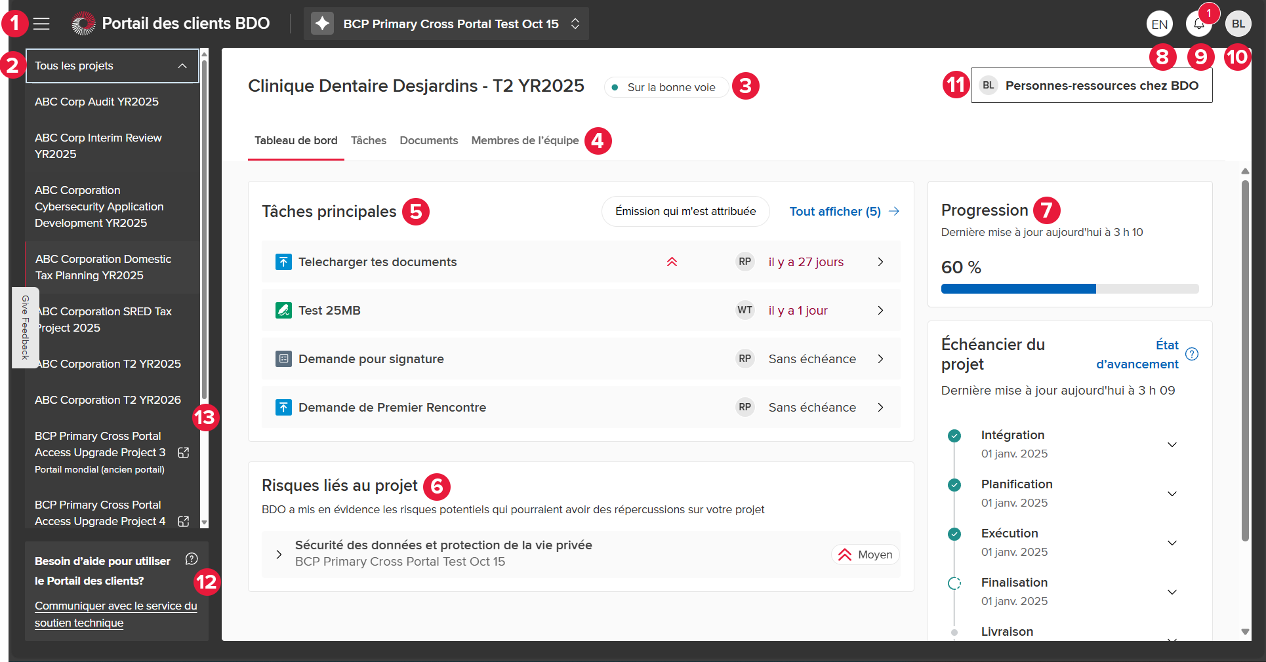The height and width of the screenshot is (662, 1266).
Task: Click the upload icon on 'Demande de Premier Rencontre'
Action: pos(283,407)
